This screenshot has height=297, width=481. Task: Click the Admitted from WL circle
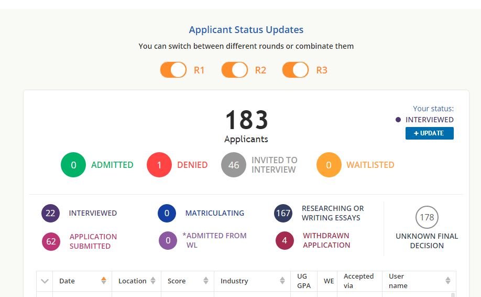[x=168, y=241]
